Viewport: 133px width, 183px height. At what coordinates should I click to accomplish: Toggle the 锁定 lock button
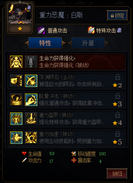[x=117, y=15]
